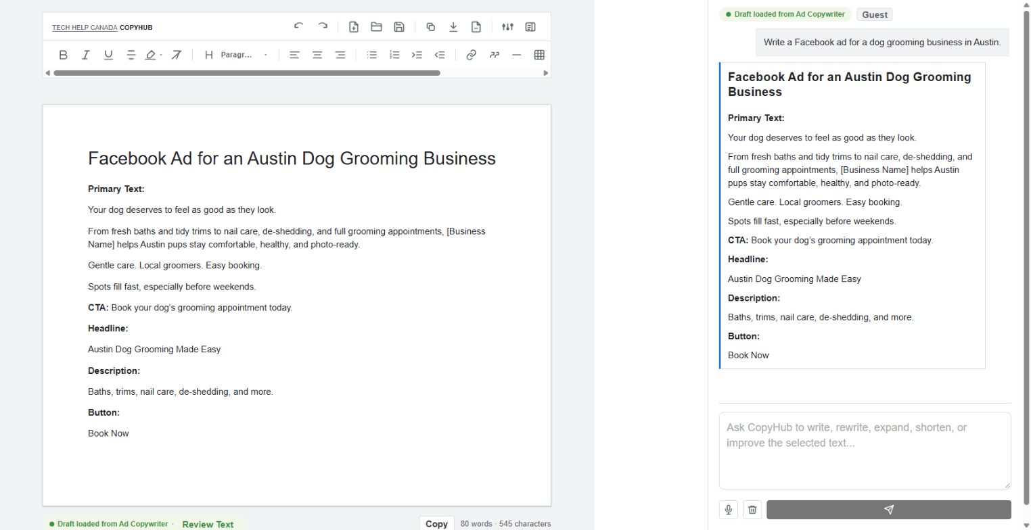Screen dimensions: 1031x530
Task: Underline the selected text
Action: pos(108,55)
